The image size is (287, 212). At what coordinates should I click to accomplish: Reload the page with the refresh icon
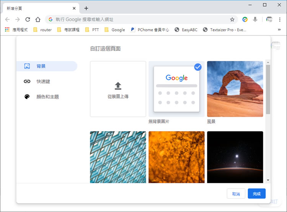(28, 19)
